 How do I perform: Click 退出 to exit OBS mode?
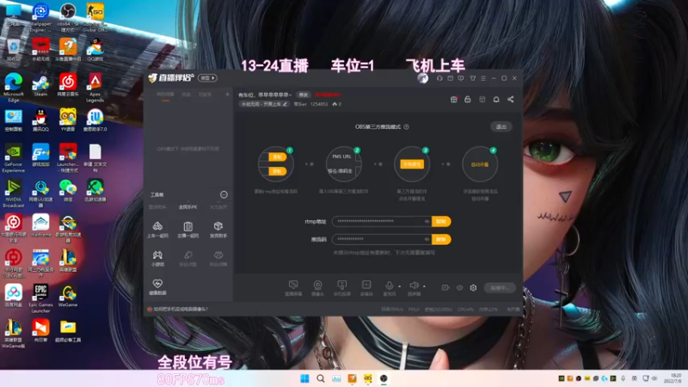(x=501, y=126)
